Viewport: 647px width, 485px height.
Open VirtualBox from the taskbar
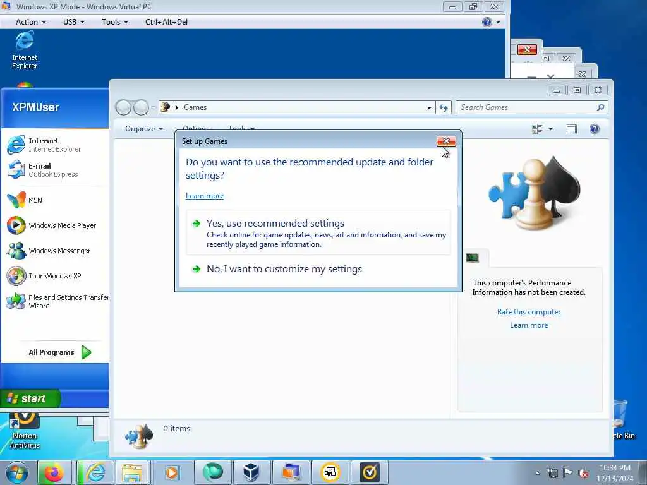click(x=251, y=472)
